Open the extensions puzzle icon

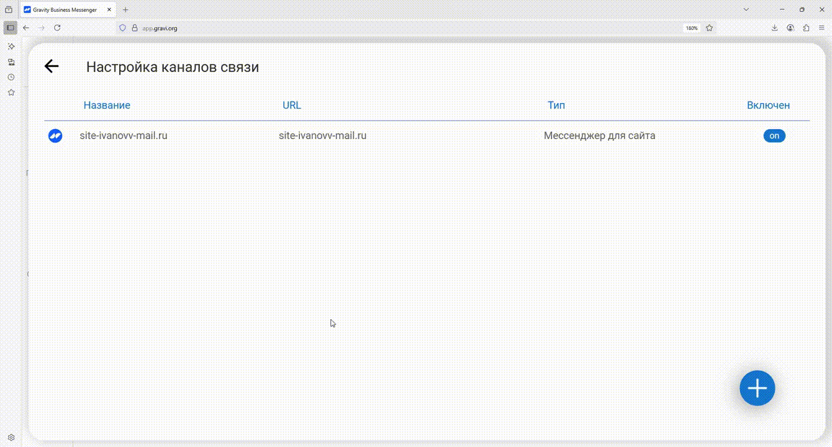[806, 28]
